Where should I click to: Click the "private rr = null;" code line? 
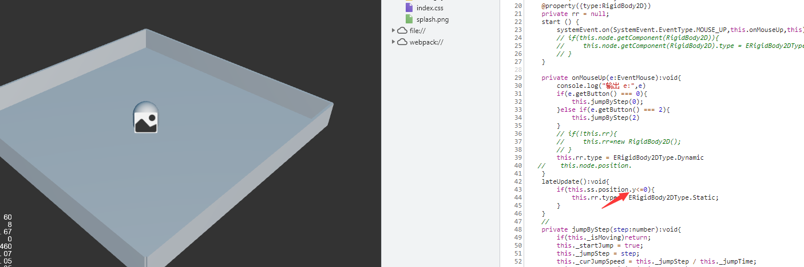pos(576,14)
